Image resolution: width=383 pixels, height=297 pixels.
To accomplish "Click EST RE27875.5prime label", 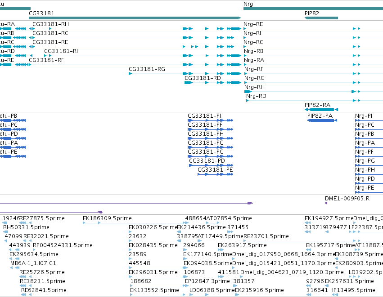I will point(42,218).
